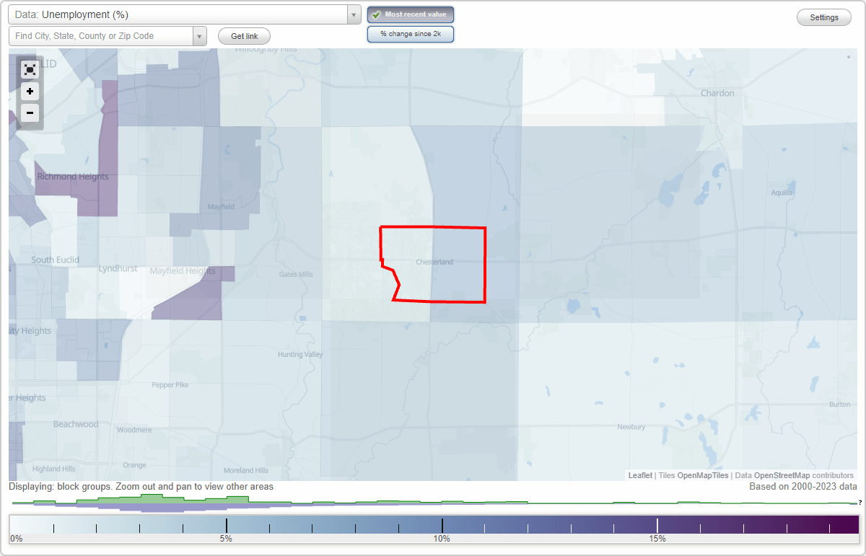Viewport: 866px width, 556px height.
Task: Click the Newbury label
Action: 631,427
